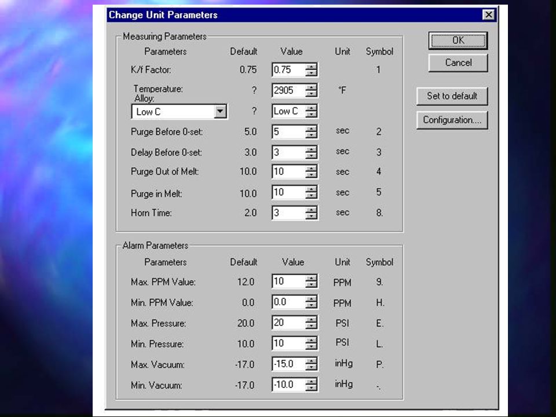Click the Temperature value field showing 2905

pos(288,90)
